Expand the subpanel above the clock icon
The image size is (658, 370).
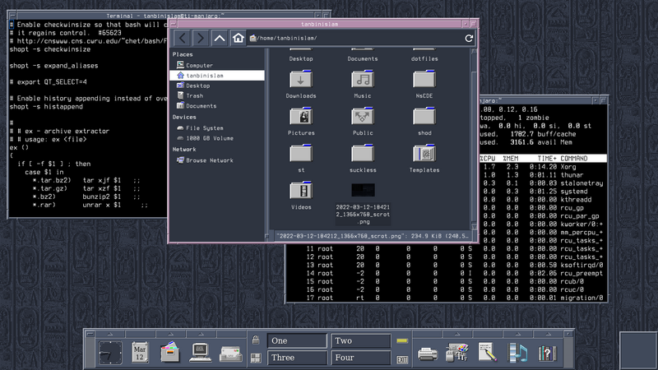111,333
